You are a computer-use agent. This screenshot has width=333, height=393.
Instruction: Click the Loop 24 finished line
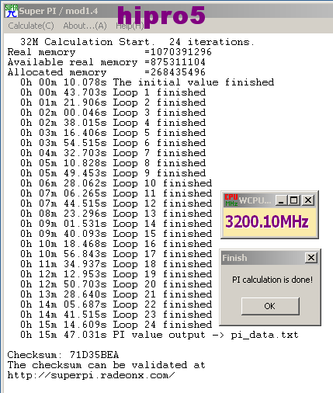coord(116,325)
